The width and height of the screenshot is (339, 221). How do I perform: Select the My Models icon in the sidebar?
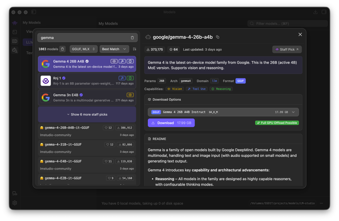point(15,41)
